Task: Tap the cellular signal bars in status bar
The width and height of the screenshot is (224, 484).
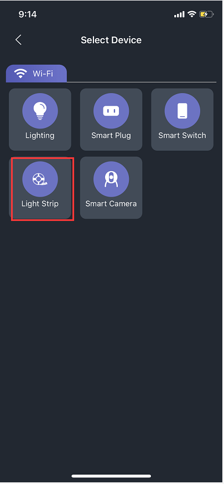Action: (x=179, y=14)
